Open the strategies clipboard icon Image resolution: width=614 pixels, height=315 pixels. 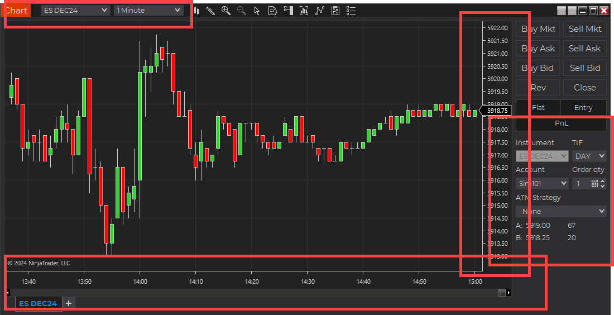[335, 11]
